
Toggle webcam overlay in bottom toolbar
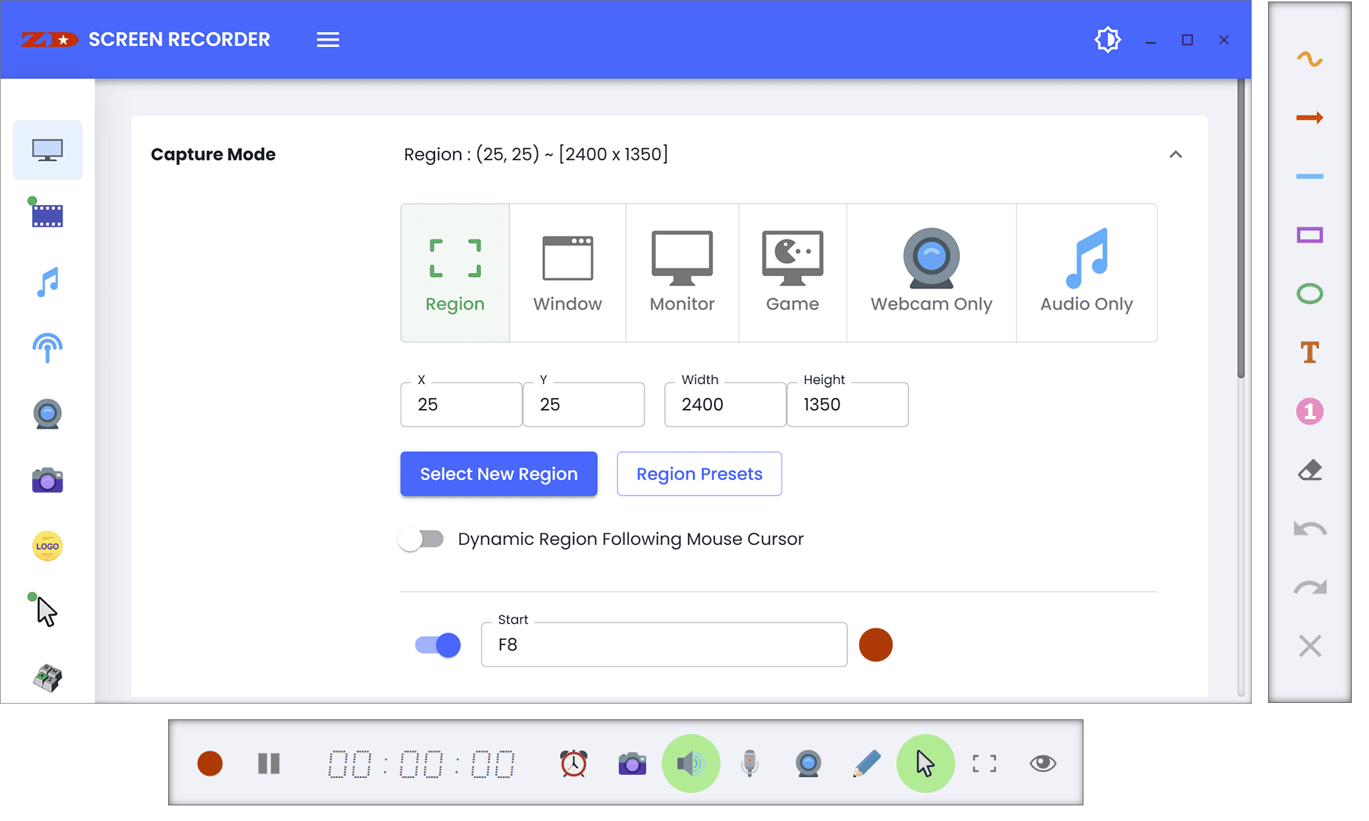(x=808, y=763)
